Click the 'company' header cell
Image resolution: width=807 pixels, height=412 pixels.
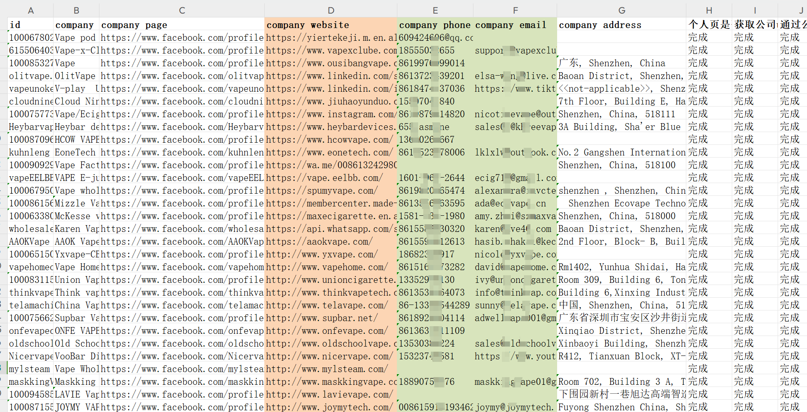click(x=76, y=25)
